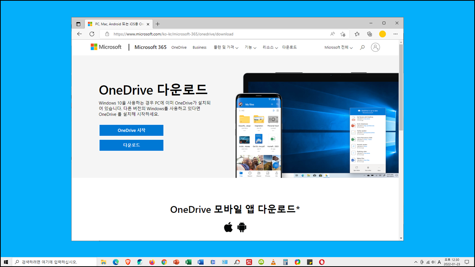The height and width of the screenshot is (267, 475).
Task: Close the OneDrive download browser tab
Action: [x=148, y=24]
